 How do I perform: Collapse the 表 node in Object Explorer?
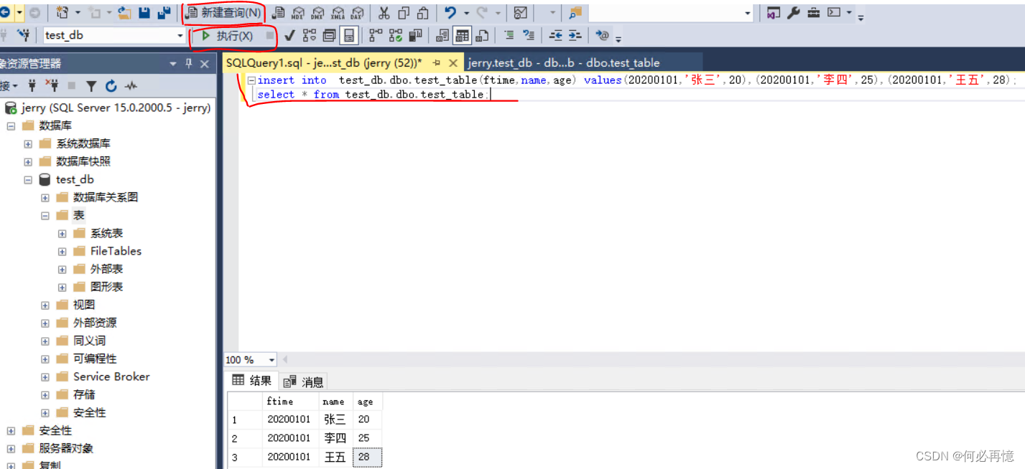point(44,214)
